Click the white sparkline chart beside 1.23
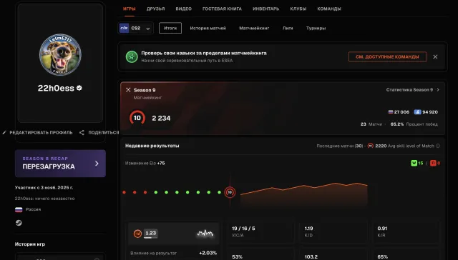458x260 pixels. pyautogui.click(x=205, y=233)
